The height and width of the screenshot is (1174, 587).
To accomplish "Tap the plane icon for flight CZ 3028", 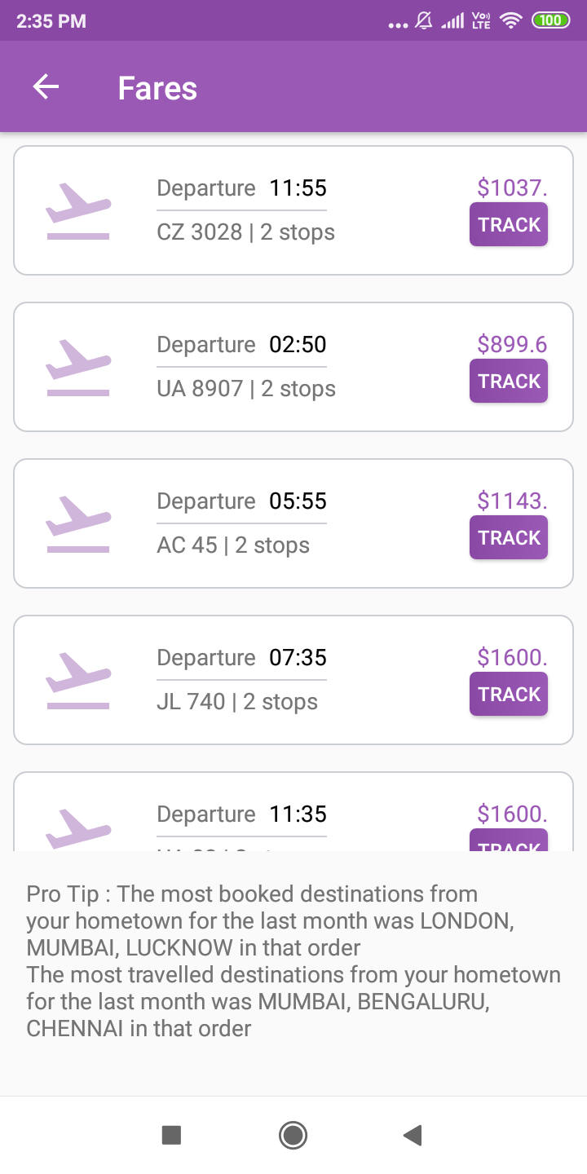I will [x=77, y=211].
